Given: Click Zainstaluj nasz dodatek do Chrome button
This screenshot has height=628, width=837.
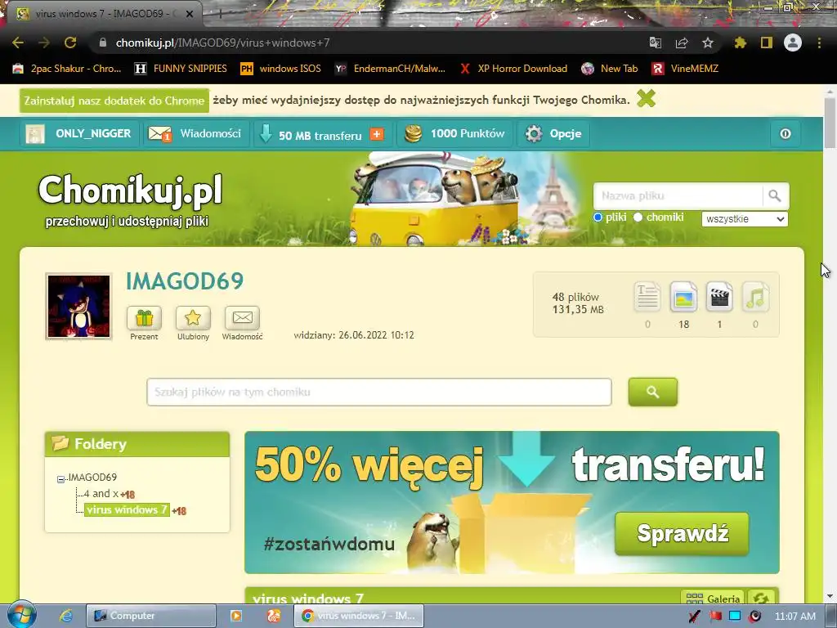Looking at the screenshot, I should (x=114, y=101).
